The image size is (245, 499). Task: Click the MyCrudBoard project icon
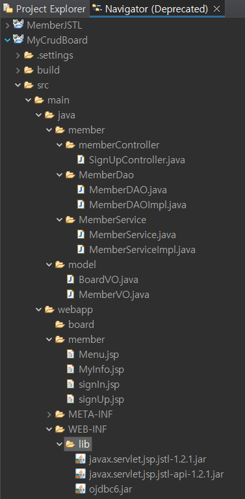coord(18,40)
